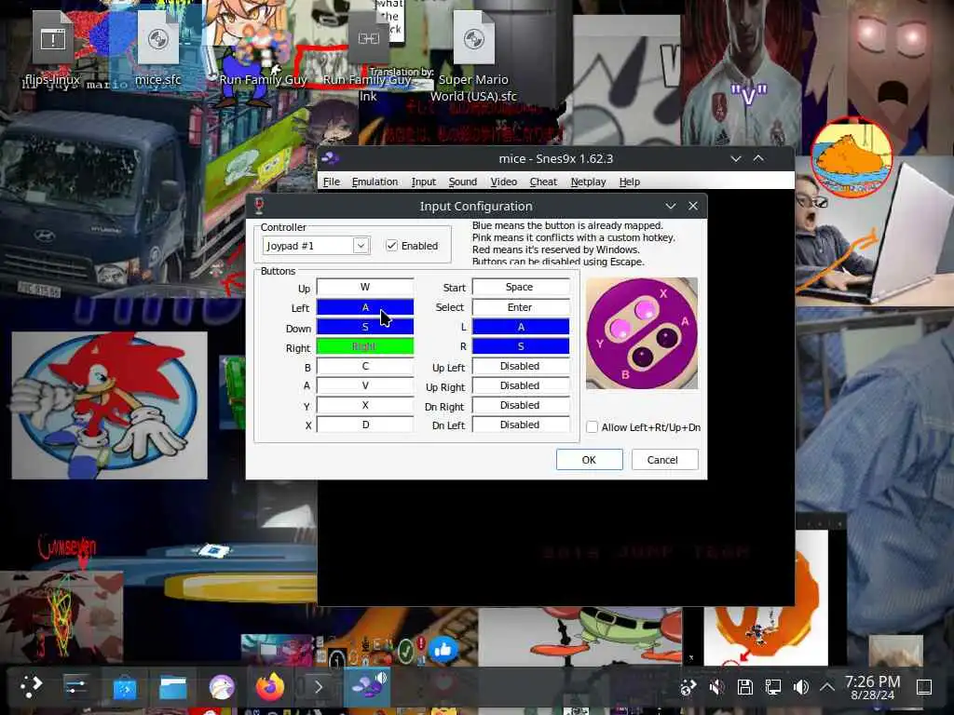
Task: Open the Input menu
Action: [x=424, y=182]
